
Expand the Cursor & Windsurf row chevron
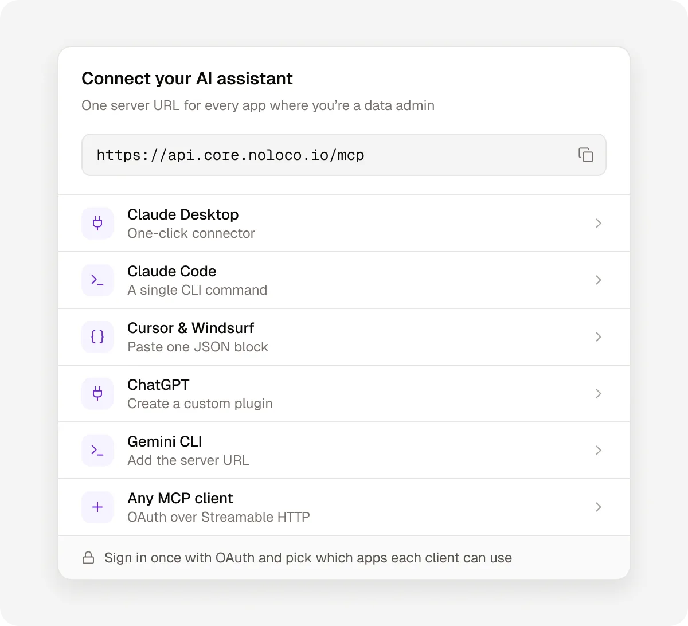[598, 337]
